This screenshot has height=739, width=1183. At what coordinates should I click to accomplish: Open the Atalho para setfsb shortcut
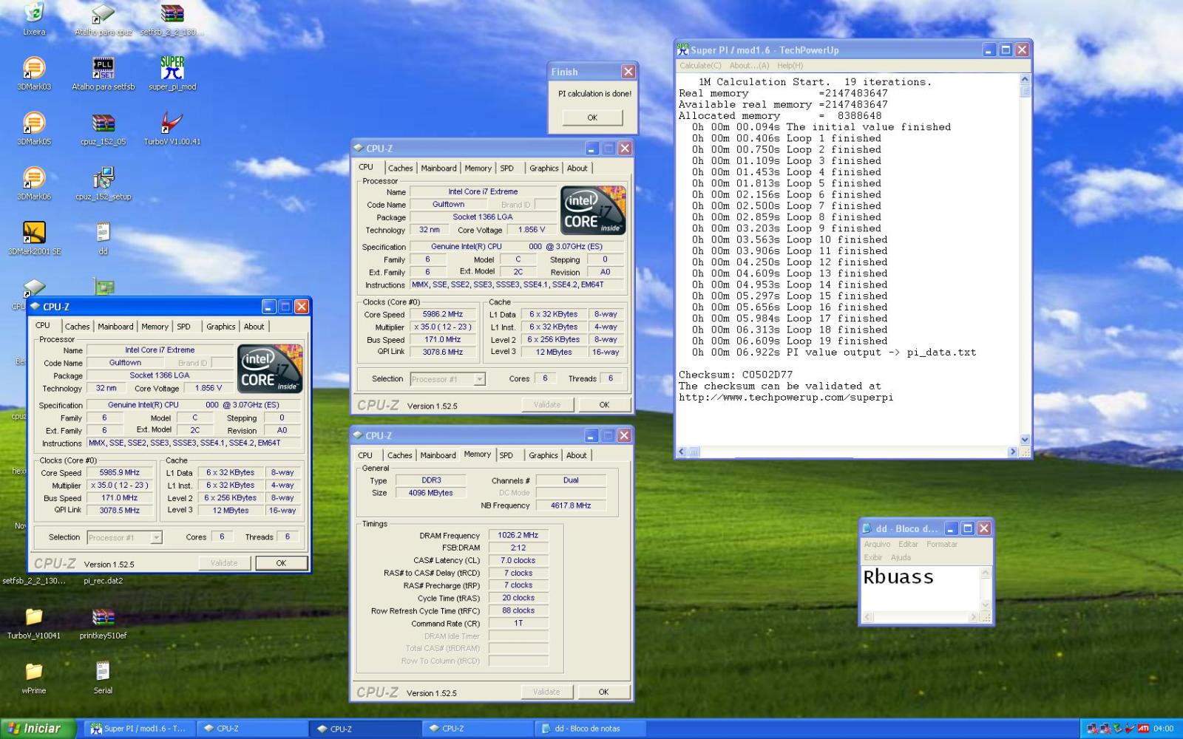point(104,69)
